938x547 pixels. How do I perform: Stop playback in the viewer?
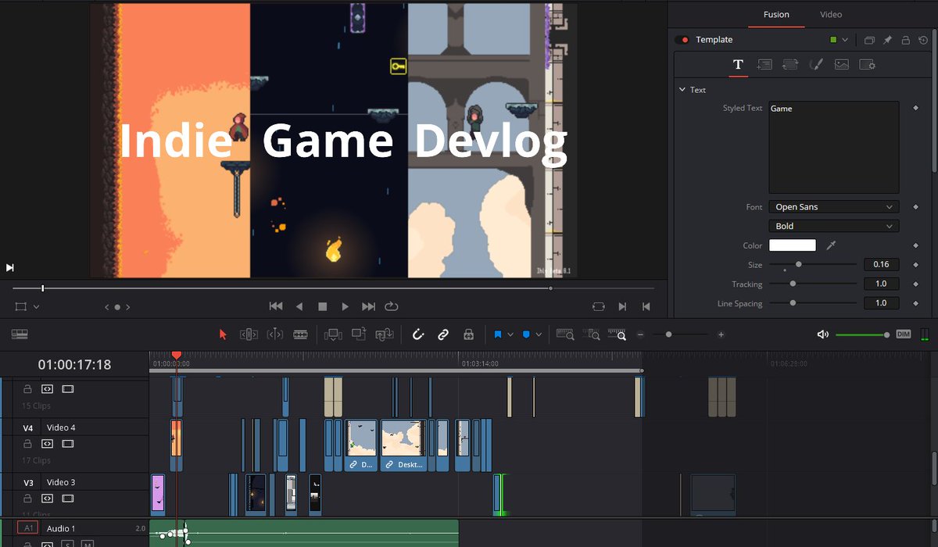[x=322, y=307]
